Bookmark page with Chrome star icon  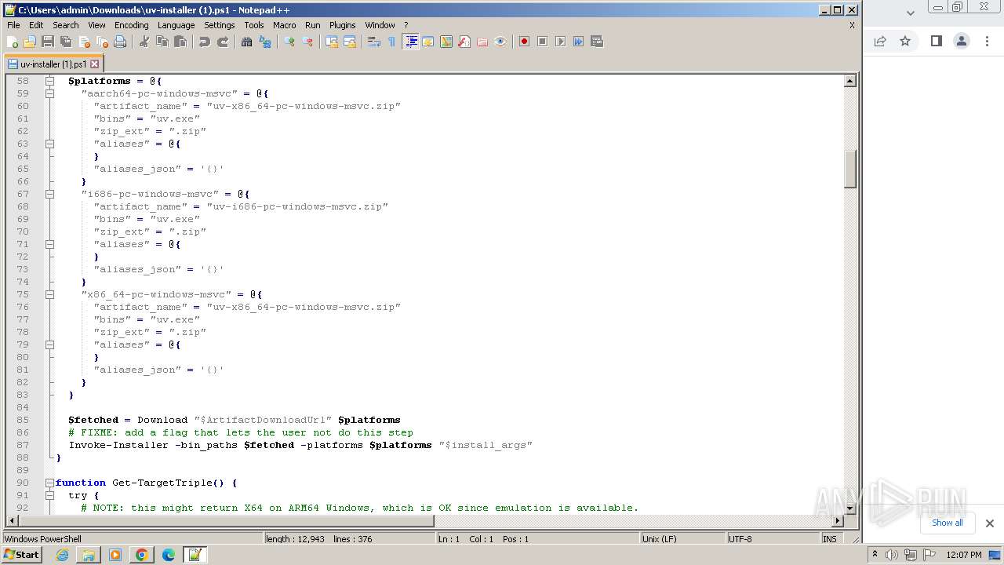coord(905,41)
